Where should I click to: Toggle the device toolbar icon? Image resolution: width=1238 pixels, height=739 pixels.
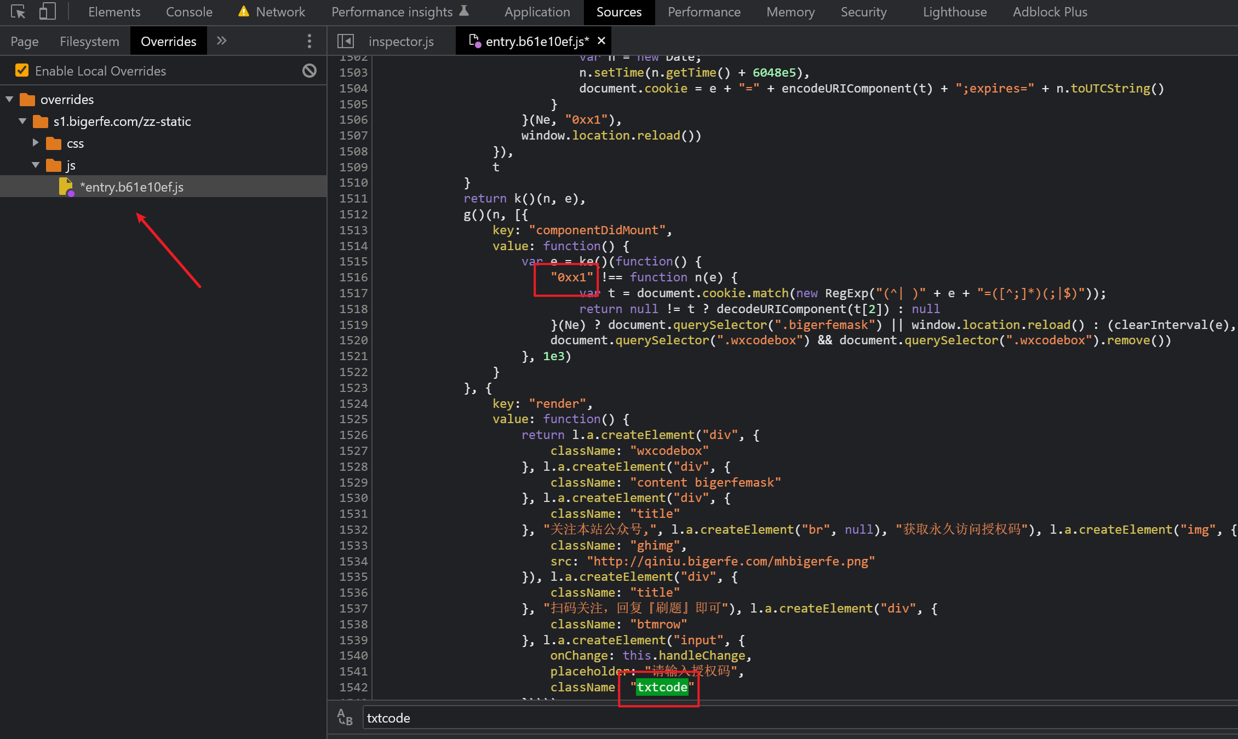pyautogui.click(x=47, y=11)
